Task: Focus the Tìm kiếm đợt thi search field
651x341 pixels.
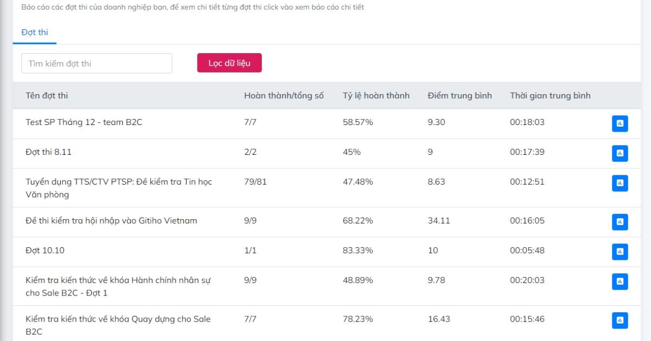Action: click(97, 63)
